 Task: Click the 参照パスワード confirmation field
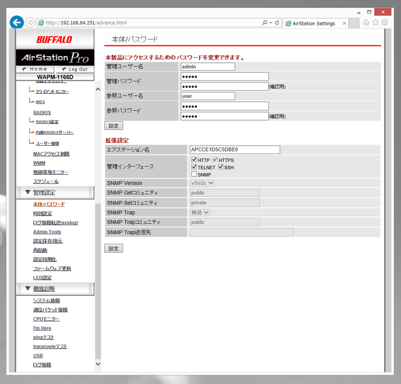coord(225,116)
